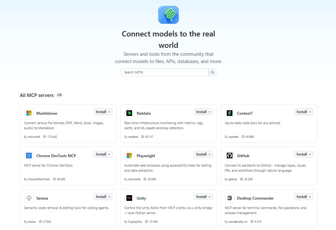Click the GitHub octocat icon

(230, 156)
